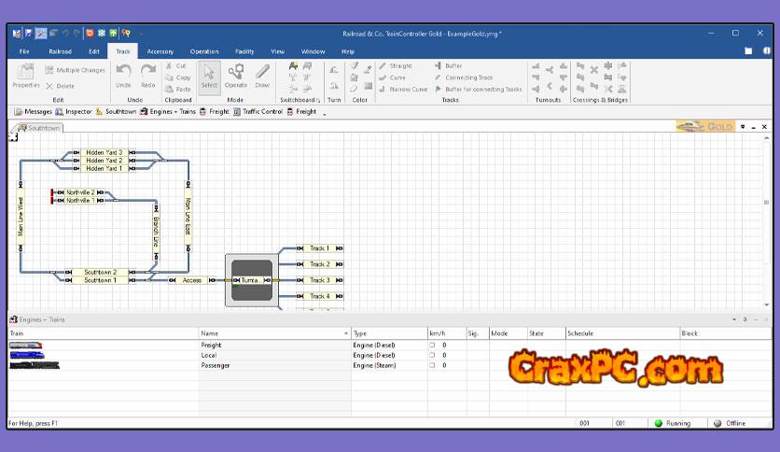Open the Inspector window from toolbar
This screenshot has width=780, height=452.
click(x=73, y=112)
